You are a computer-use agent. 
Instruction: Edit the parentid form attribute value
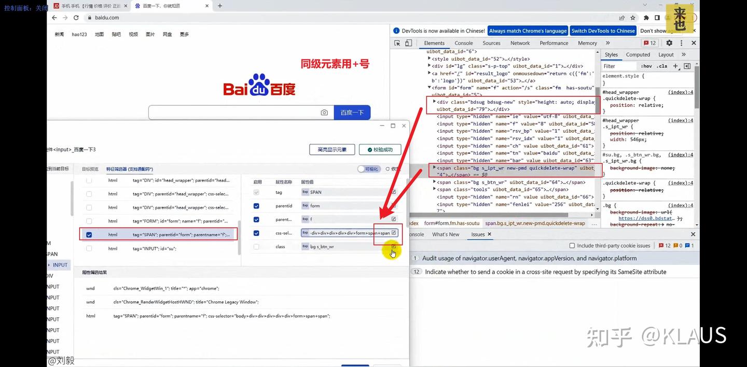(394, 206)
